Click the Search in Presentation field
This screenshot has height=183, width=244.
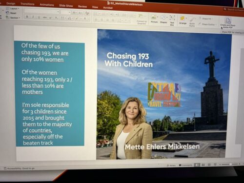(234, 10)
